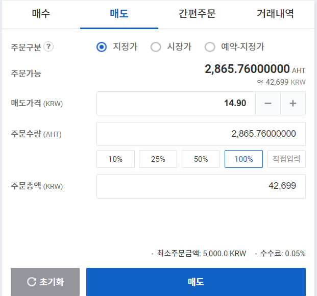This screenshot has width=317, height=296.
Task: Open the order type help question-mark icon
Action: coord(48,47)
